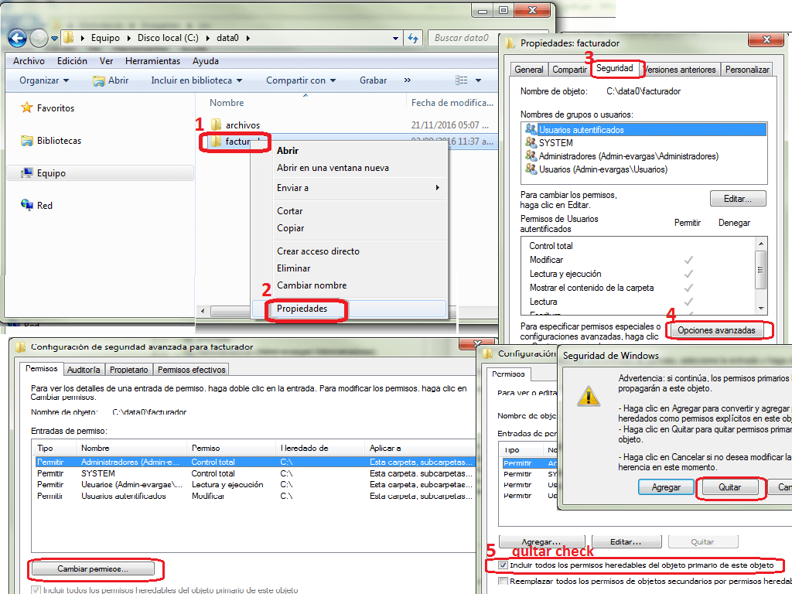
Task: Click the Favoritos star icon
Action: pyautogui.click(x=27, y=108)
